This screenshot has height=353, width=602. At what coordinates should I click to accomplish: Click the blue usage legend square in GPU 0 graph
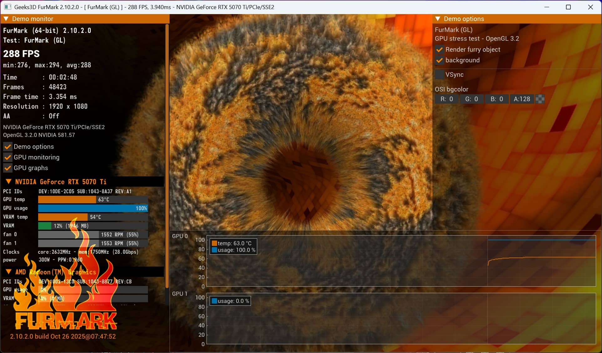[214, 250]
